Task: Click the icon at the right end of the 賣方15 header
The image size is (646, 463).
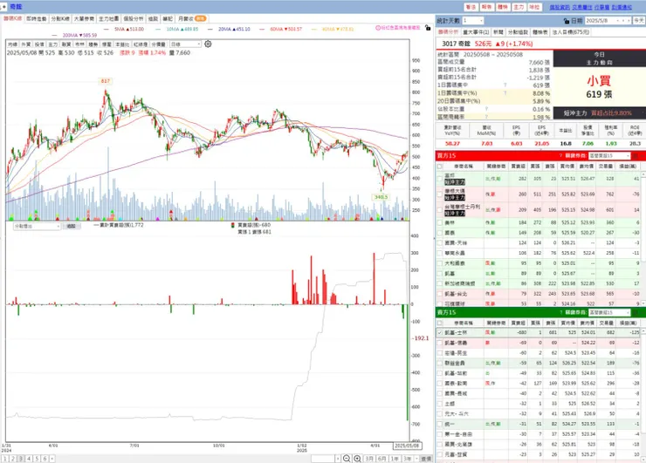Action: pyautogui.click(x=636, y=312)
